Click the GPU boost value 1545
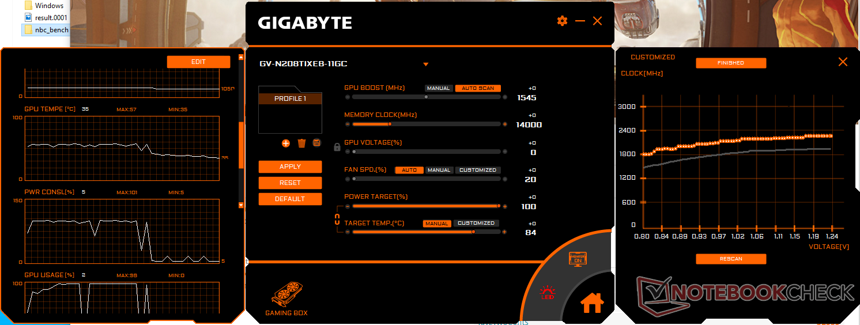 point(527,98)
